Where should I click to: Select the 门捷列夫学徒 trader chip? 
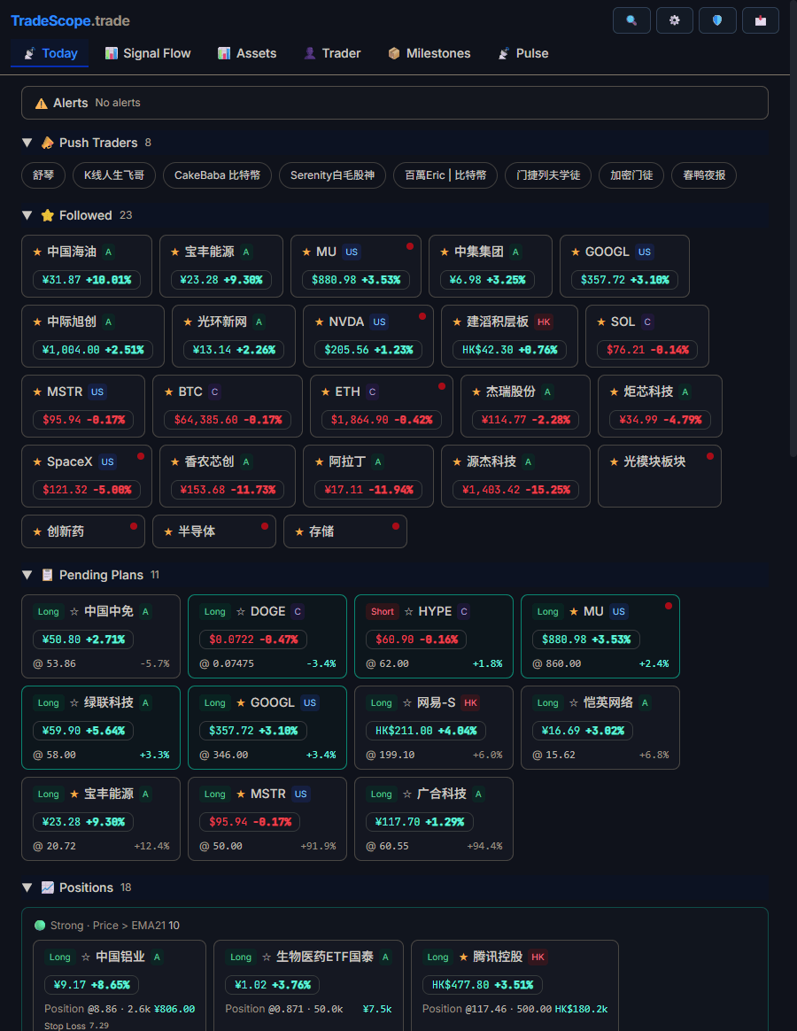(x=548, y=174)
